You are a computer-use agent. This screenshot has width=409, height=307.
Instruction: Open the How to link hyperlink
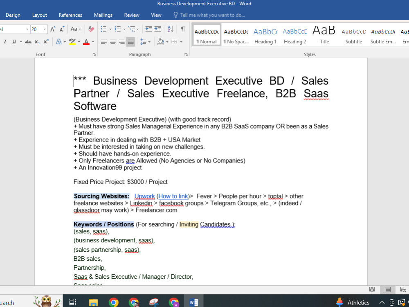click(173, 196)
